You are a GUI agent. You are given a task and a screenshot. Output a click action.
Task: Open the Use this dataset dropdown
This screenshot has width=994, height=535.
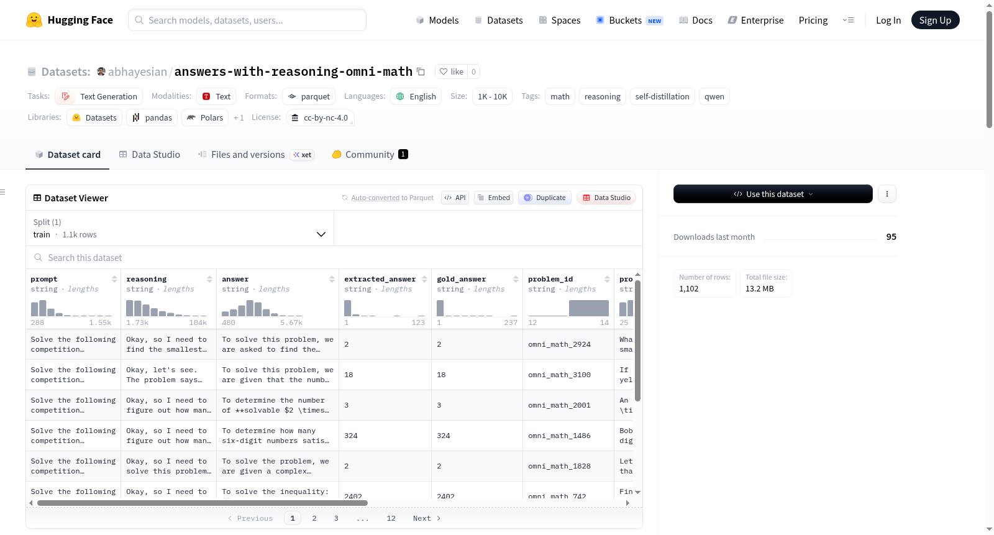pos(773,194)
